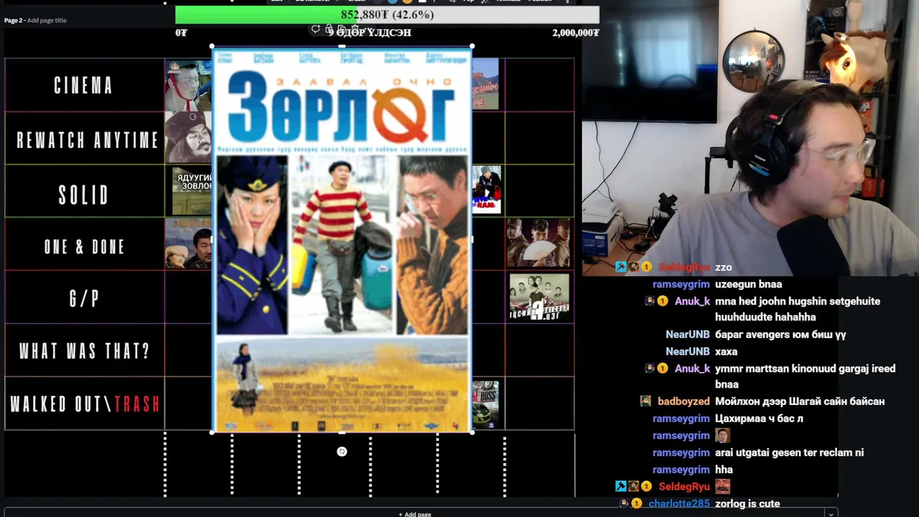The width and height of the screenshot is (919, 517).
Task: Click the 'Page 2' label
Action: coord(13,20)
